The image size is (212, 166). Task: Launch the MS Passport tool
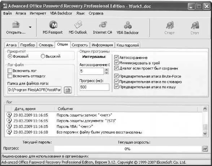(53, 27)
